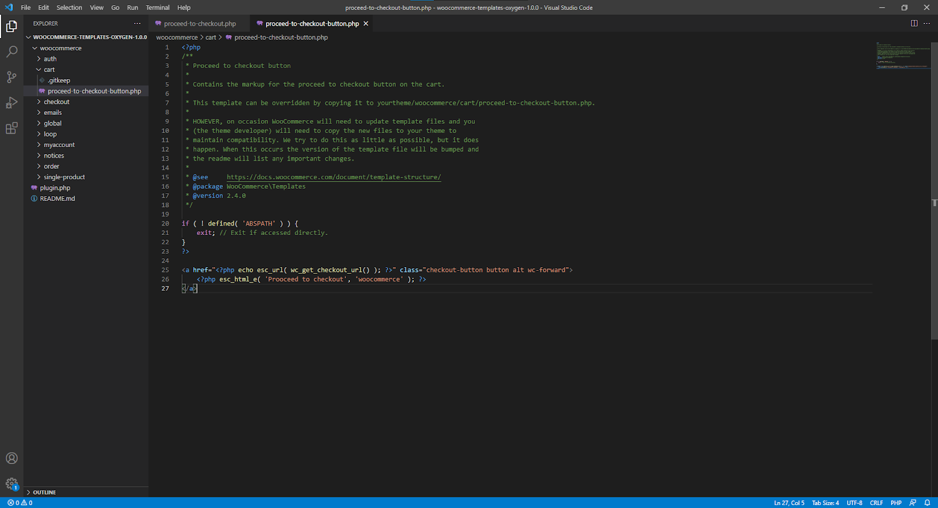938x508 pixels.
Task: Collapse the WOOCOMMERCE-TEMPLATES-OXYGEN-1.0.0 root folder
Action: pyautogui.click(x=86, y=37)
